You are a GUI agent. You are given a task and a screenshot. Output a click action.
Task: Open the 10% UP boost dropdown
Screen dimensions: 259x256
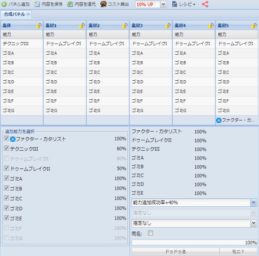[163, 4]
